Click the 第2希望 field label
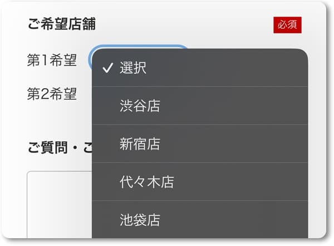334x246 pixels. pos(52,94)
